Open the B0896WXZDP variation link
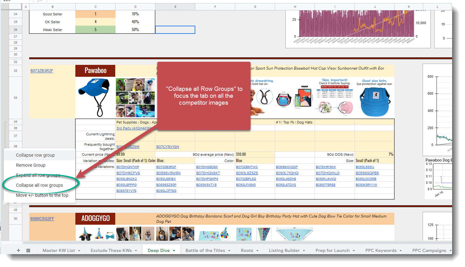The width and height of the screenshot is (465, 267). coord(287,167)
